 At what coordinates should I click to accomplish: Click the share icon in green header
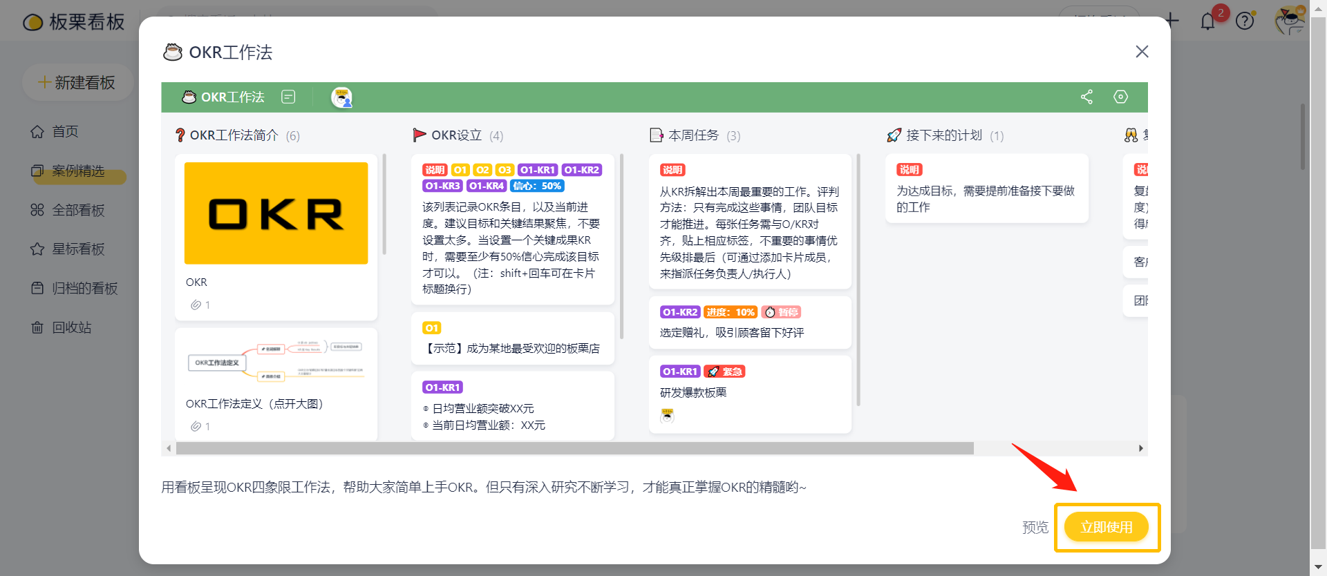[1086, 97]
